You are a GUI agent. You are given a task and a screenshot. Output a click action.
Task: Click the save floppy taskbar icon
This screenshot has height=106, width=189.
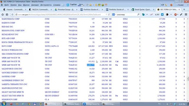(35, 104)
